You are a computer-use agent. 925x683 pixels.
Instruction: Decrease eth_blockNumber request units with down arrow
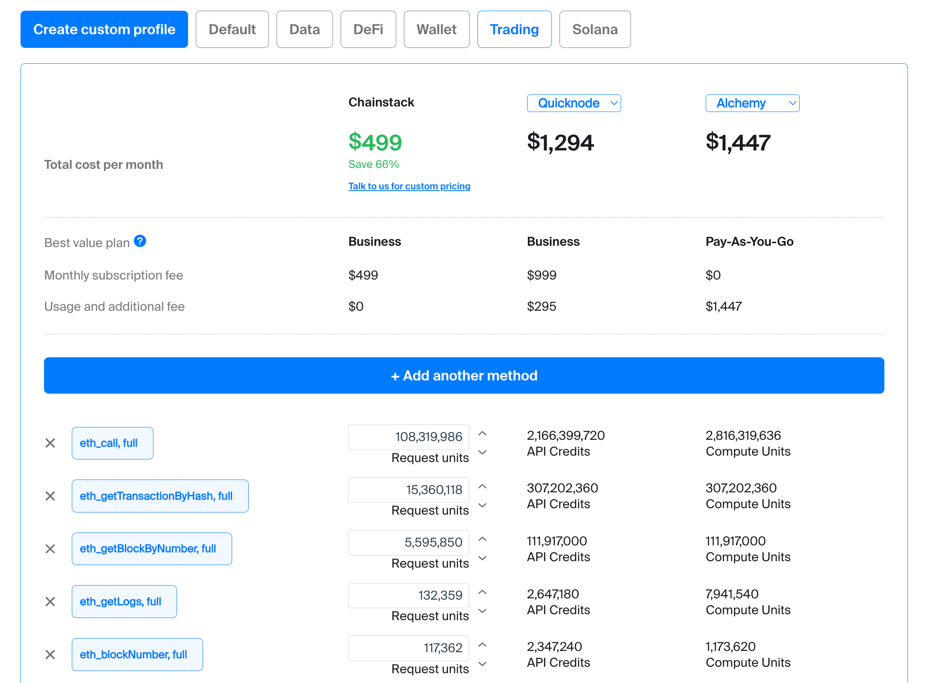click(483, 664)
